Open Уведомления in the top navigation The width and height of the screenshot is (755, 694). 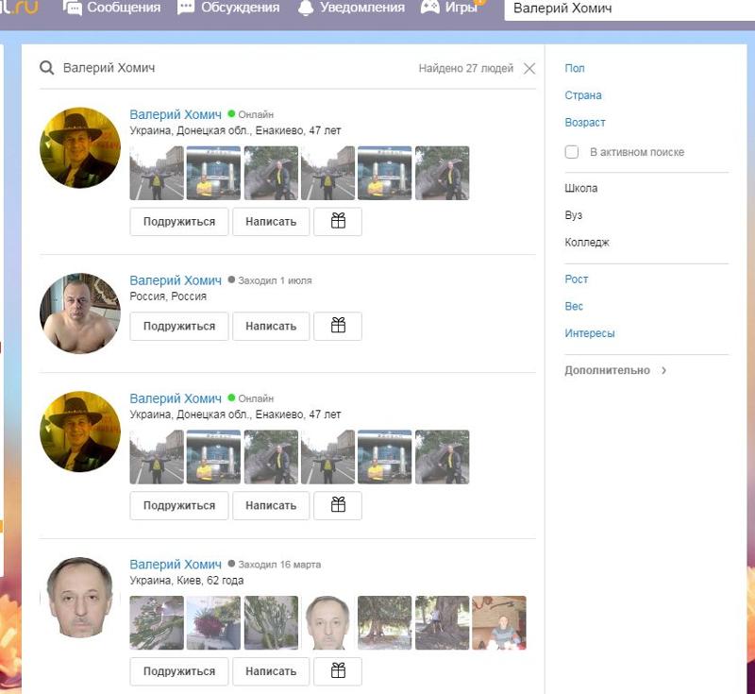351,8
